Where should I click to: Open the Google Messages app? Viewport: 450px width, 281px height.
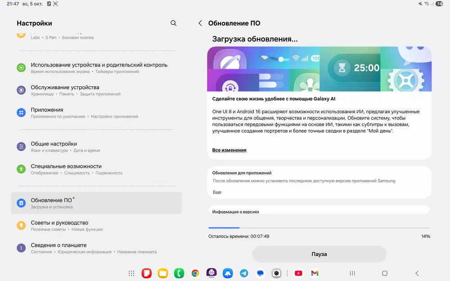(x=260, y=273)
